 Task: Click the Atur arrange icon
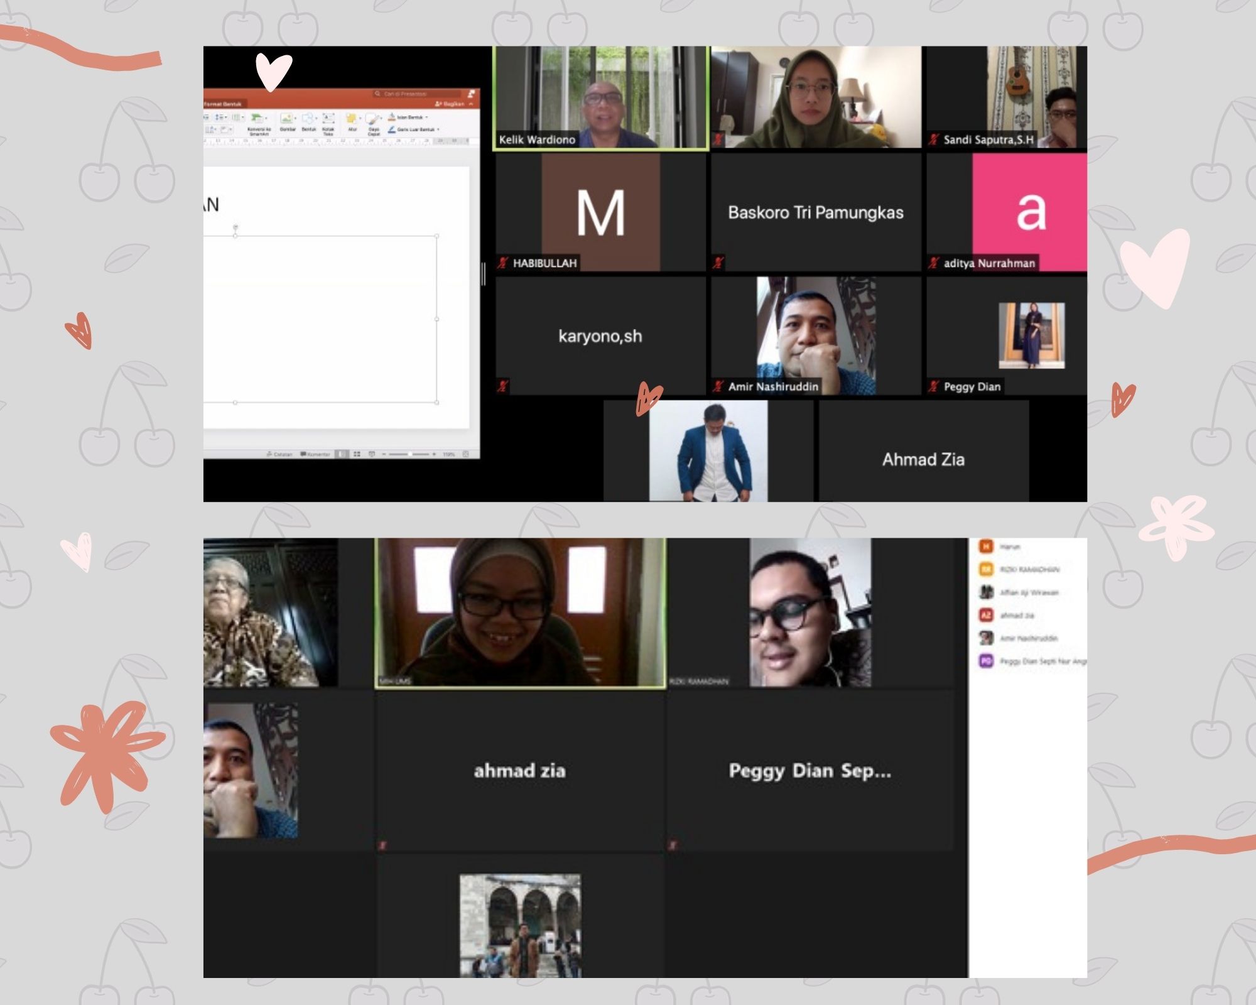click(351, 117)
